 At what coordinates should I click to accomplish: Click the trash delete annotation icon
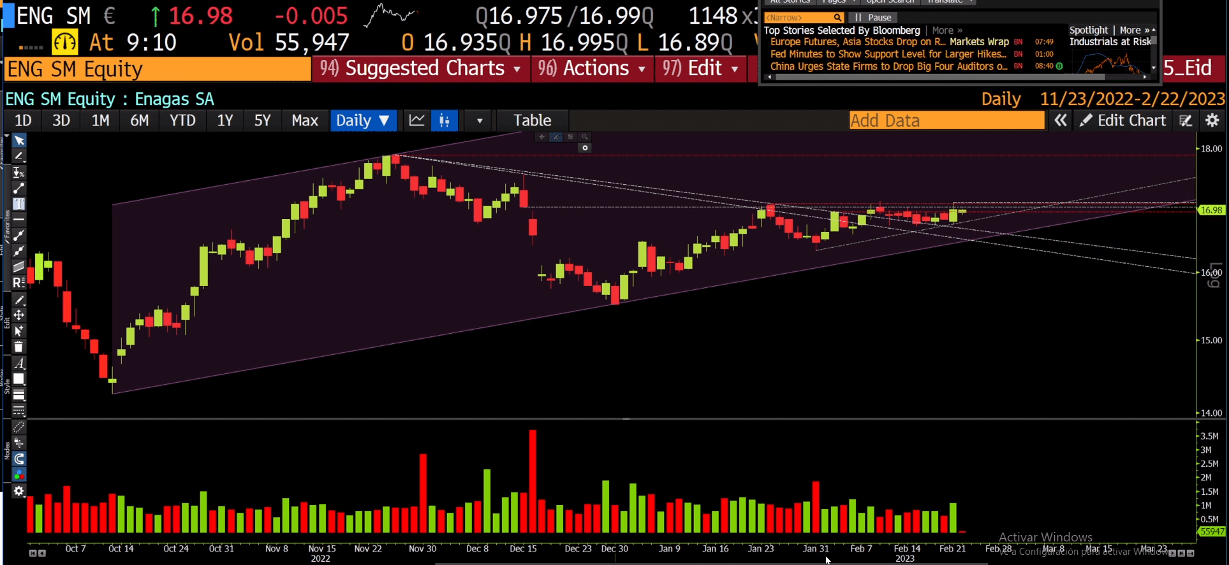(19, 347)
